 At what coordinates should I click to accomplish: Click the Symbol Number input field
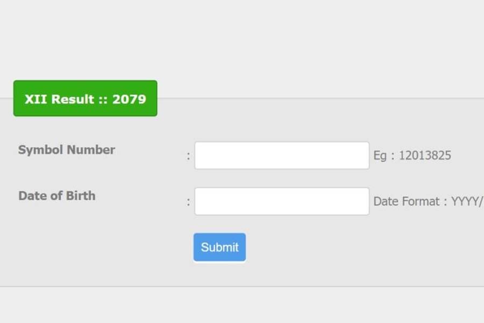282,156
